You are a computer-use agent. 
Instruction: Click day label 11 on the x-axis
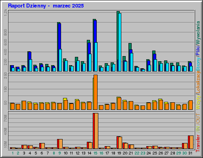71,153
